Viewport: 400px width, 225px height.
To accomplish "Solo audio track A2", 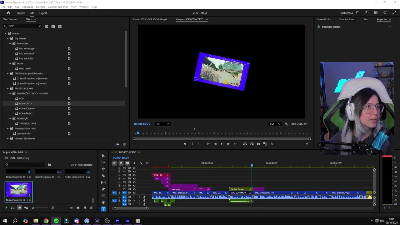I will (x=139, y=201).
